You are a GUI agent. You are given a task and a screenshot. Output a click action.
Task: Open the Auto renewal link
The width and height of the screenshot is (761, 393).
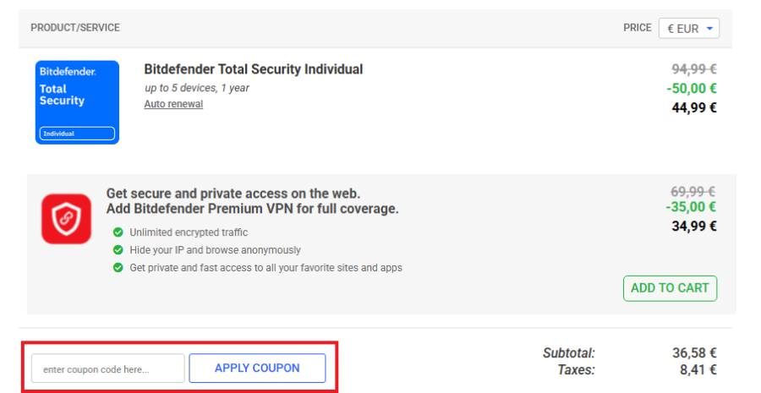pyautogui.click(x=173, y=104)
